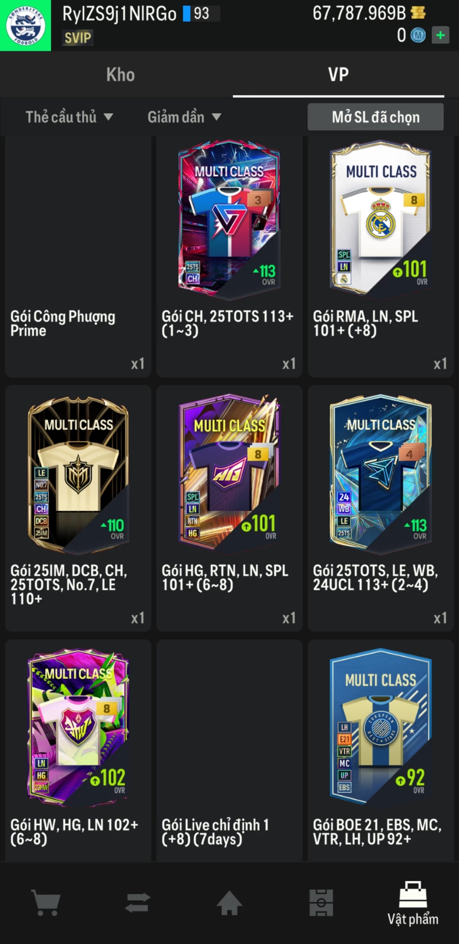Tap the gold coins balance icon
Image resolution: width=459 pixels, height=944 pixels.
[418, 13]
